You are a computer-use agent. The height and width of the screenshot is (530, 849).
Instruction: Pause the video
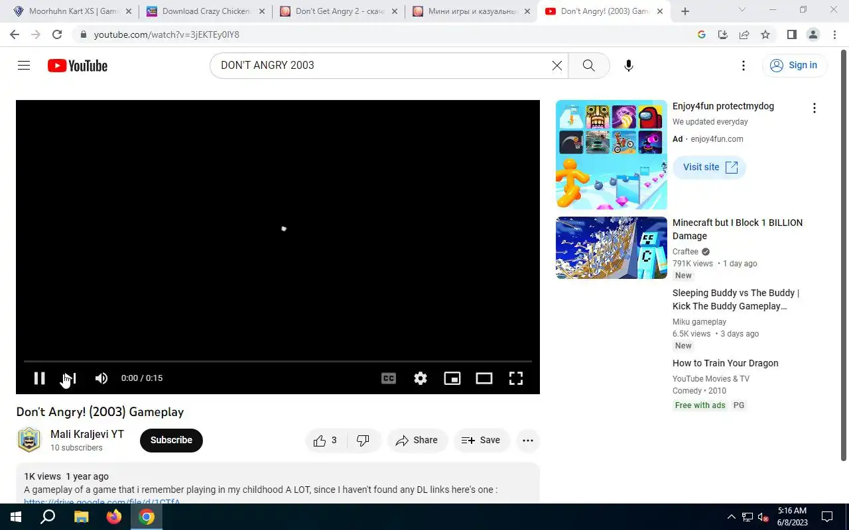pos(40,378)
